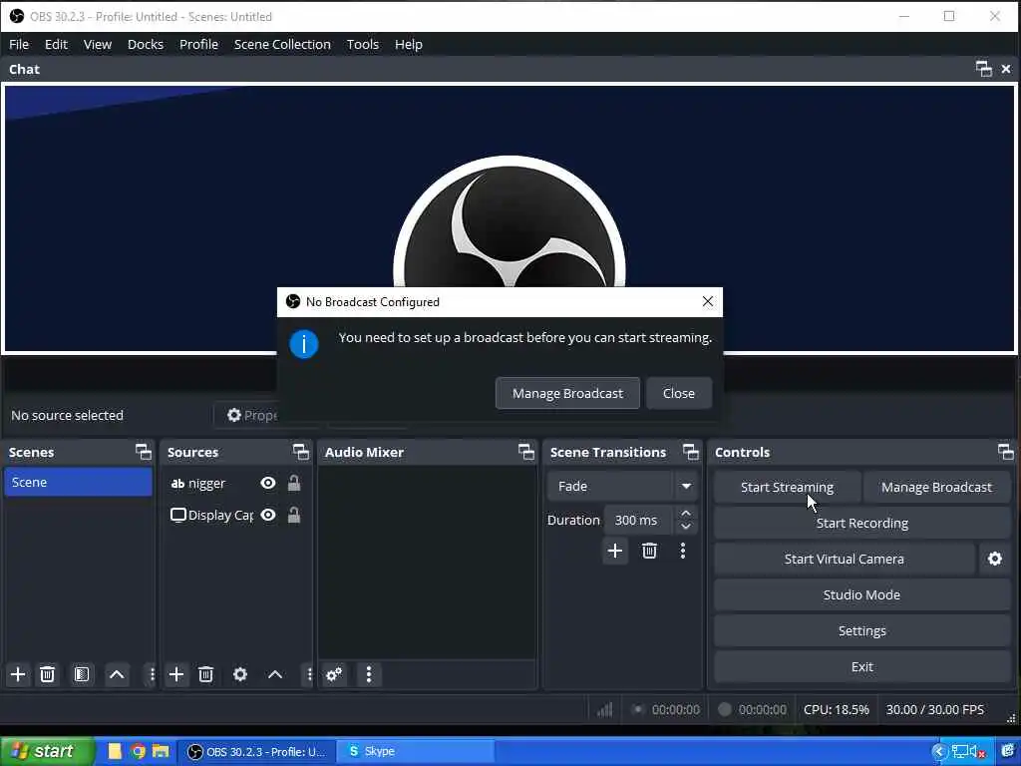Screen dimensions: 1021x766
Task: Move the scene up with the arrow icon
Action: (117, 674)
